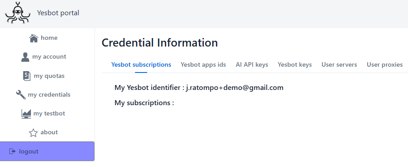Click the logout arrow icon
This screenshot has width=408, height=162.
(12, 151)
